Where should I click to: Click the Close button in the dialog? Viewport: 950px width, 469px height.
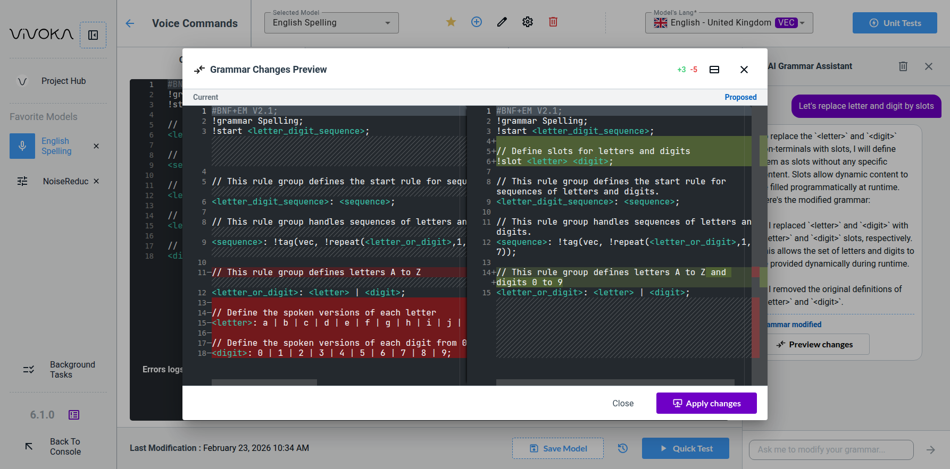pos(623,403)
